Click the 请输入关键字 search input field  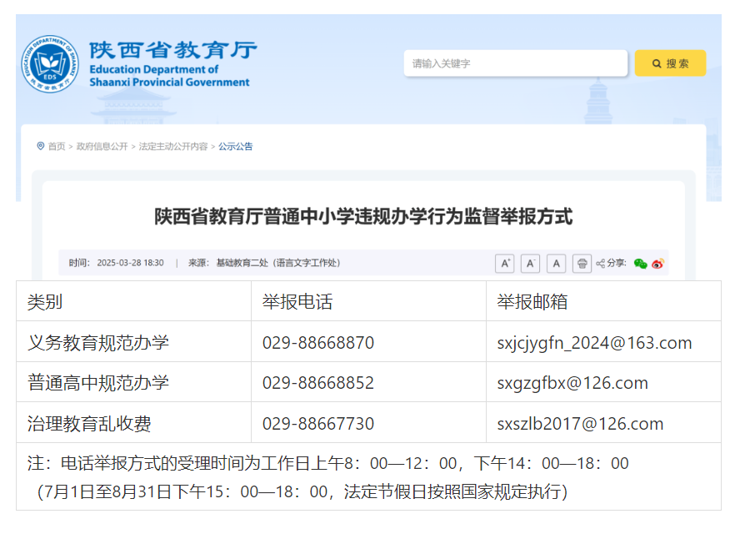[514, 63]
